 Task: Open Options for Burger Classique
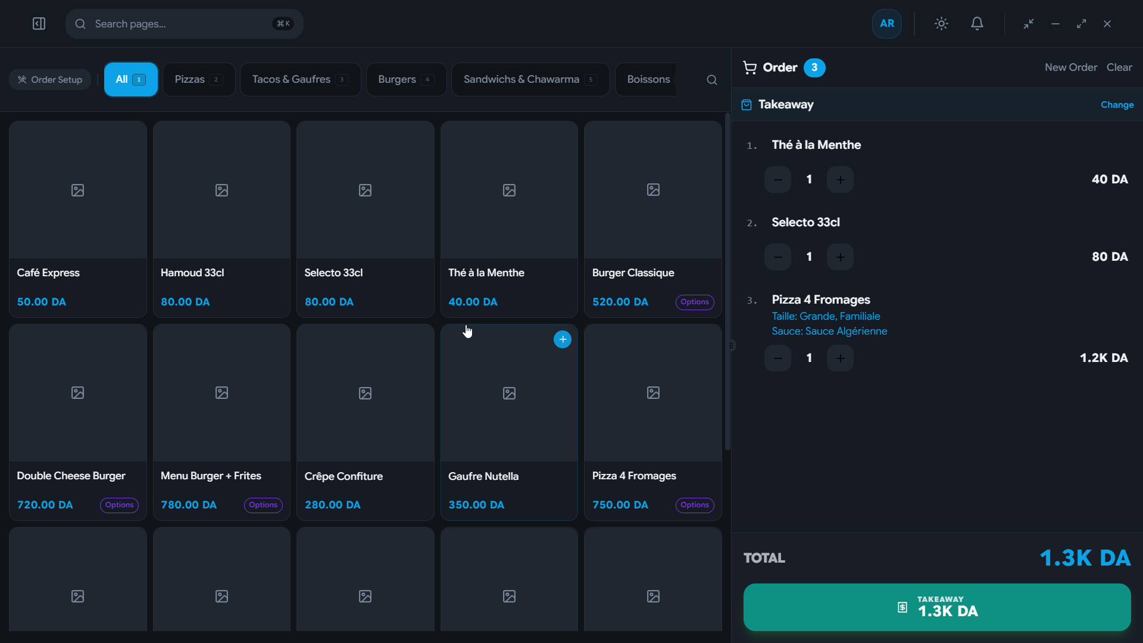point(695,302)
